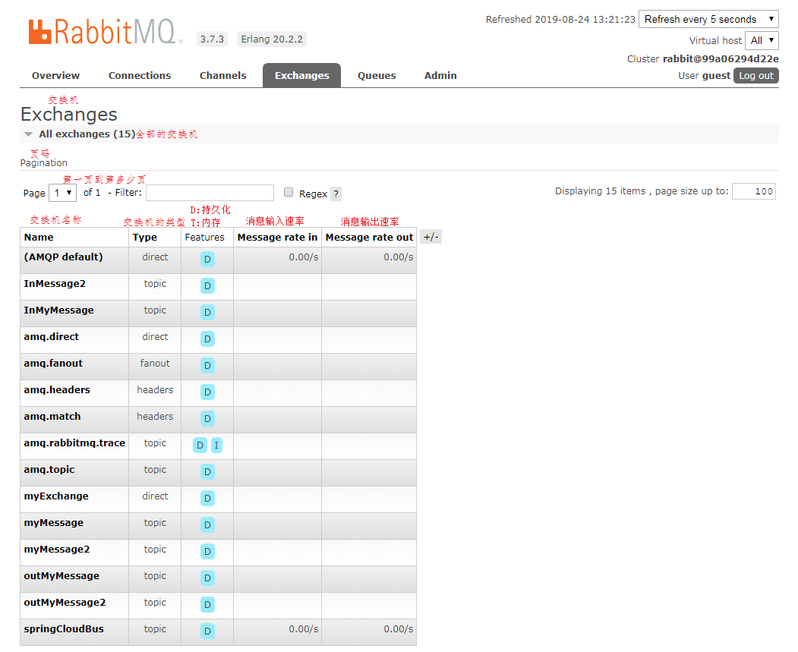Open the refresh interval dropdown
This screenshot has height=652, width=798.
pyautogui.click(x=708, y=19)
